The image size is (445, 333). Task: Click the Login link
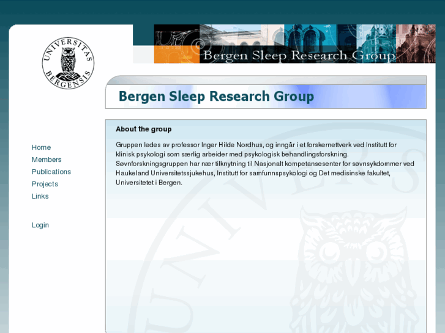pyautogui.click(x=40, y=225)
